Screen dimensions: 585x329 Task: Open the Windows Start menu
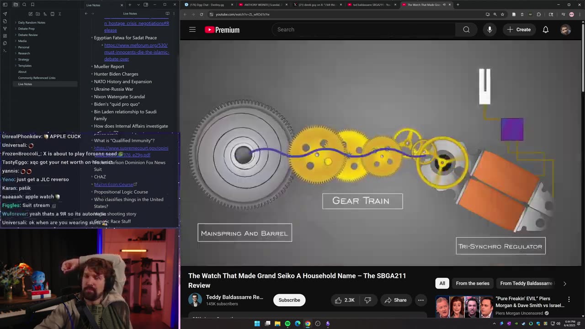coord(257,324)
